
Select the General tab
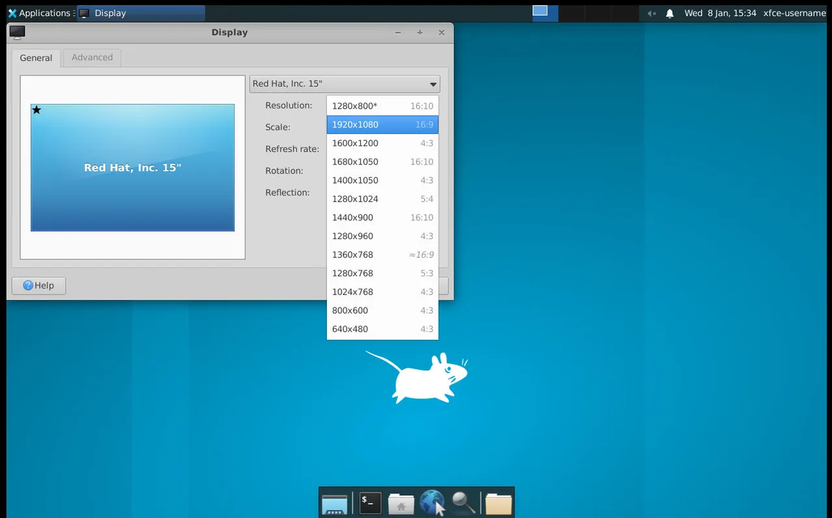pyautogui.click(x=36, y=58)
